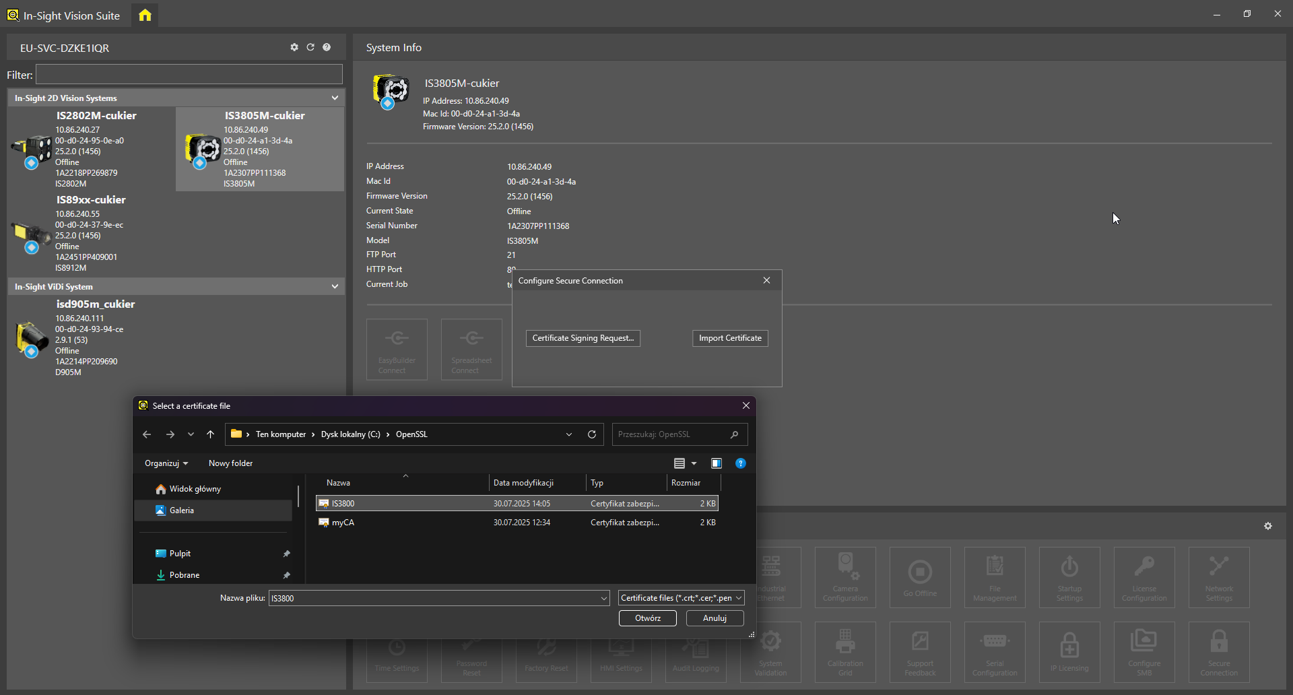
Task: Expand the address bar path dropdown
Action: (x=569, y=434)
